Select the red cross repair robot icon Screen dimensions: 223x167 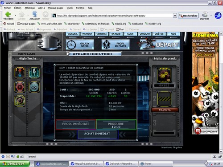20,87
